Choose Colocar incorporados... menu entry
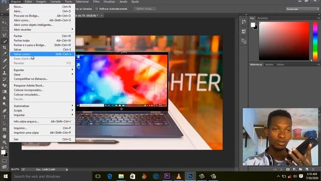The height and width of the screenshot is (181, 321). pyautogui.click(x=43, y=90)
